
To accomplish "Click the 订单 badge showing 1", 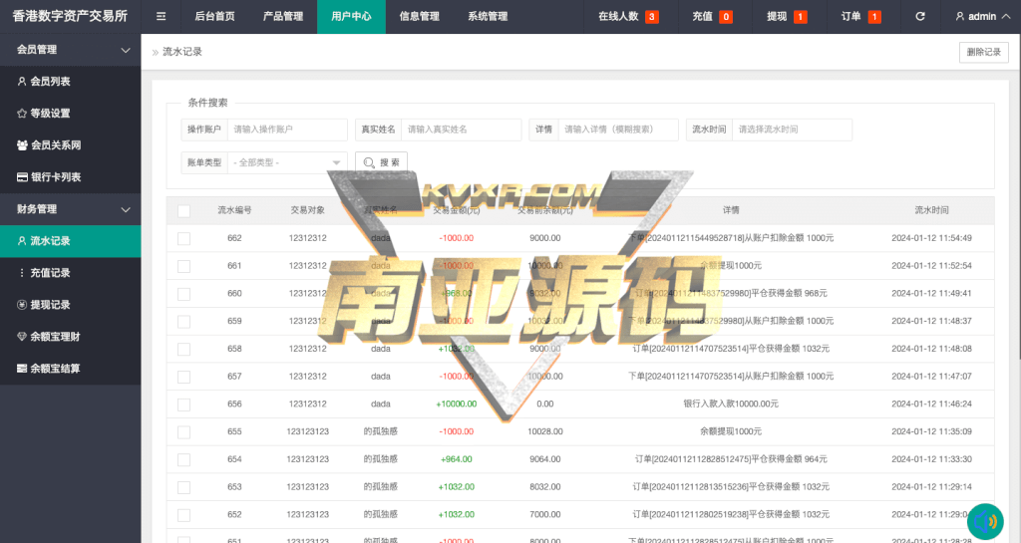I will point(874,17).
